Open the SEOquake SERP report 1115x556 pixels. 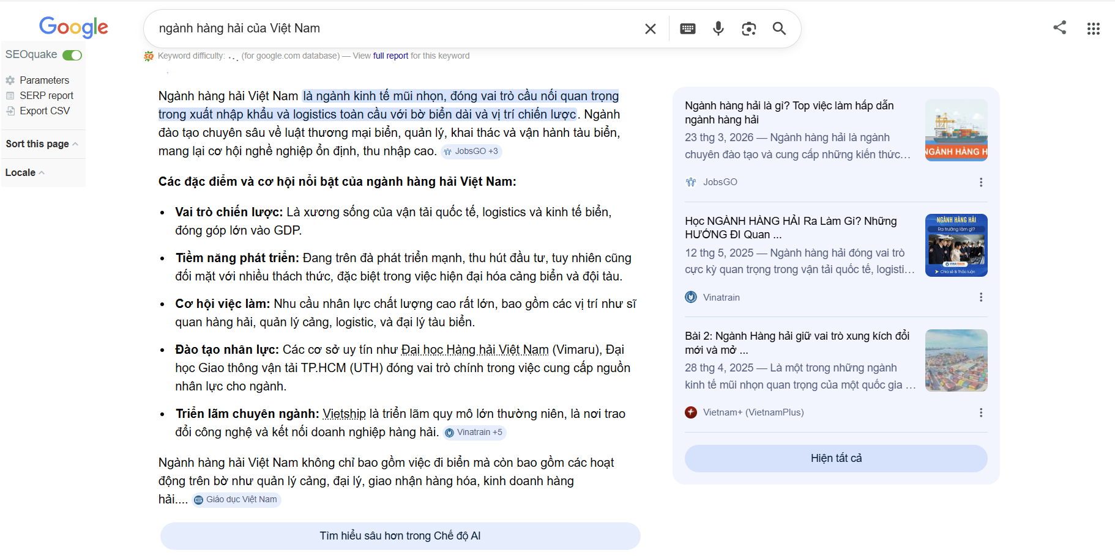pos(46,95)
